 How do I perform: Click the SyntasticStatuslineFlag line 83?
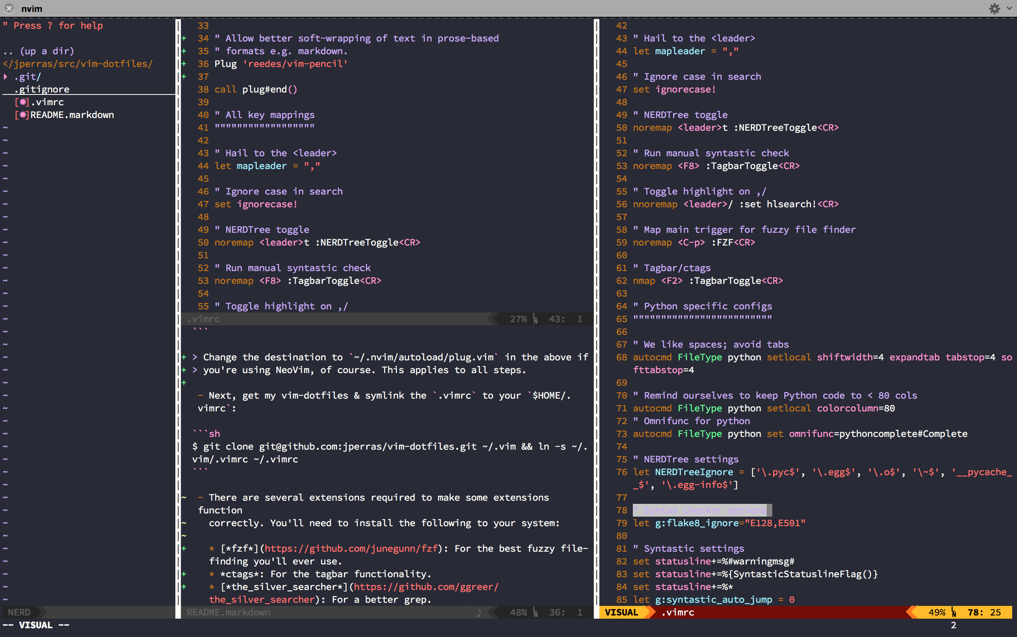coord(756,574)
